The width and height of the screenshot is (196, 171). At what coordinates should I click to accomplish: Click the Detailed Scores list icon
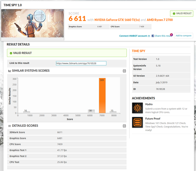[9, 126]
